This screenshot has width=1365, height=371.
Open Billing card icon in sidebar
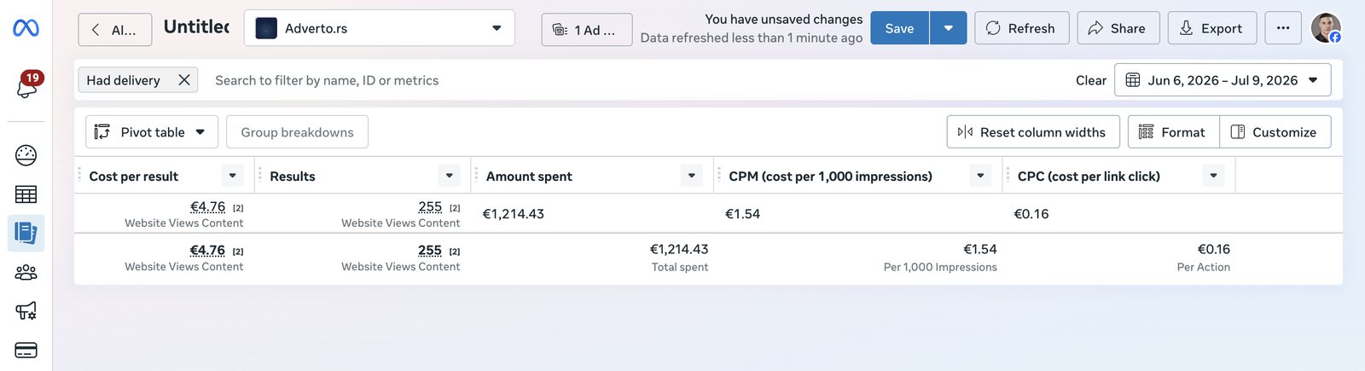coord(26,351)
